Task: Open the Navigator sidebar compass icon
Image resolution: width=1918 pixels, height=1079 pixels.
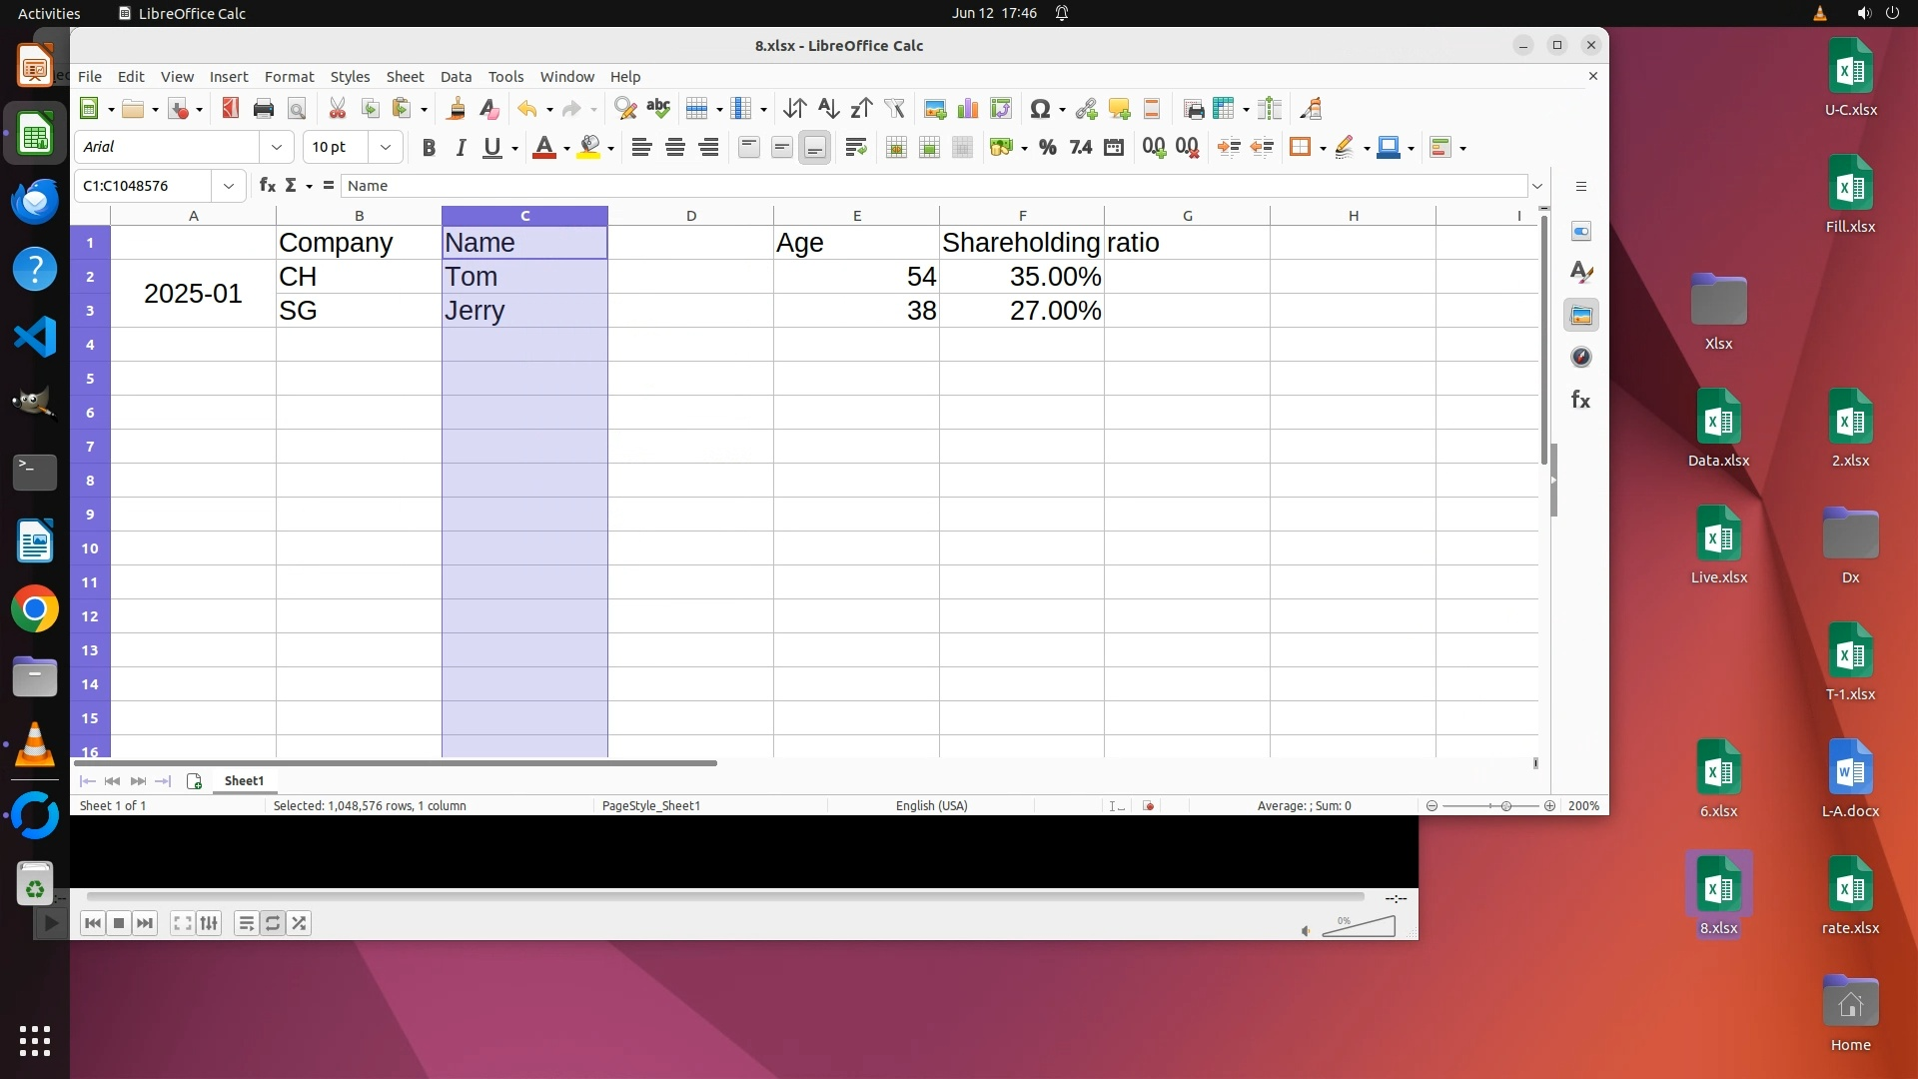Action: point(1580,357)
